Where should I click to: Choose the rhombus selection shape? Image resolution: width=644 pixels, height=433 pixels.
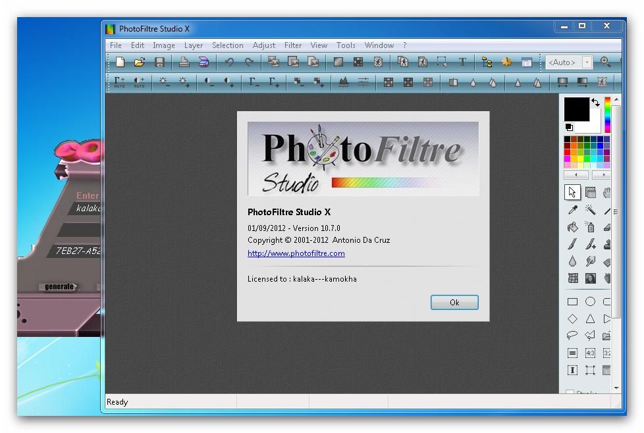point(572,319)
